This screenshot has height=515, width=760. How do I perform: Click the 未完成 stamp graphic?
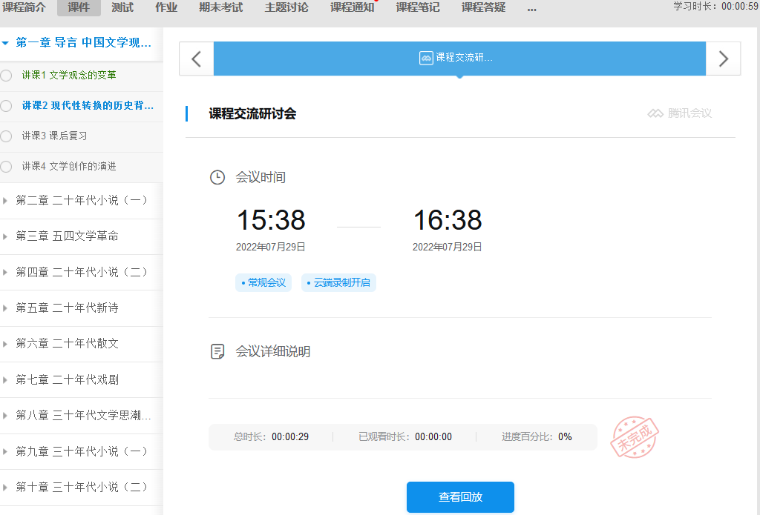[635, 437]
